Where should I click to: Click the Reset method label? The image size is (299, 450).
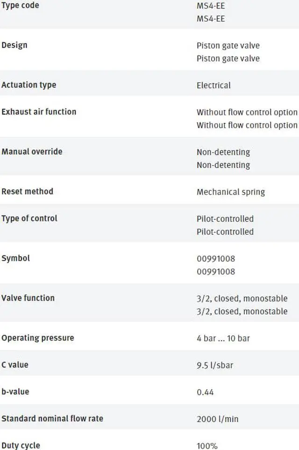point(27,191)
